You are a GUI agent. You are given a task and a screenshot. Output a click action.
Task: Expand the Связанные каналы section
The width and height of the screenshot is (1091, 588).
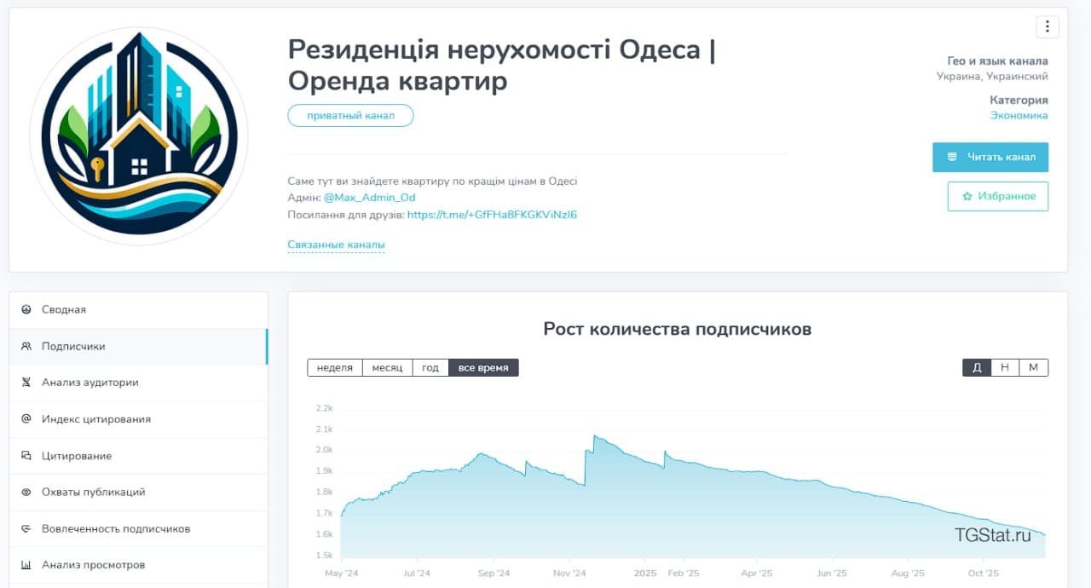pos(336,245)
